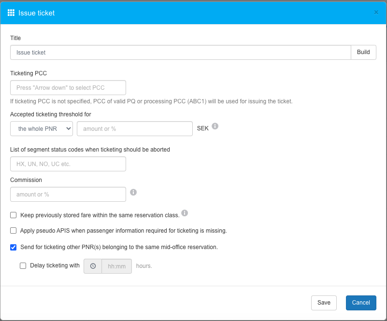The image size is (387, 321).
Task: Tick the Delay ticketing with checkbox
Action: pyautogui.click(x=23, y=265)
